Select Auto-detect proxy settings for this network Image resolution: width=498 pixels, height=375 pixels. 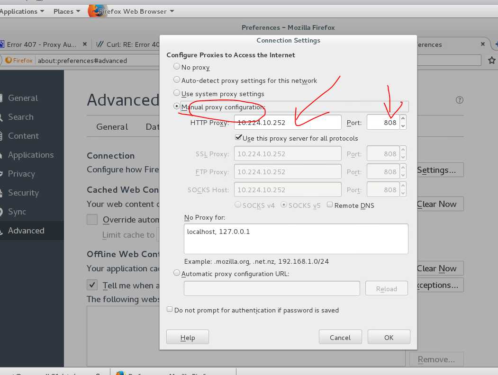point(177,80)
